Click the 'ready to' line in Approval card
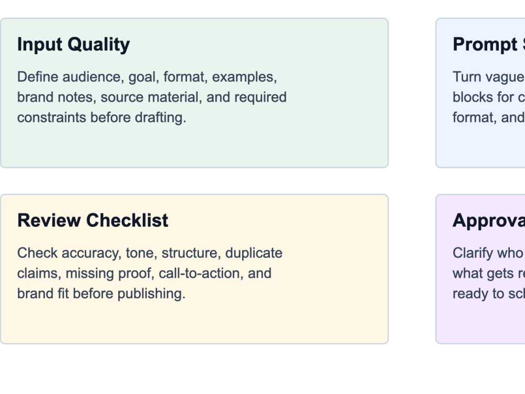 (488, 294)
